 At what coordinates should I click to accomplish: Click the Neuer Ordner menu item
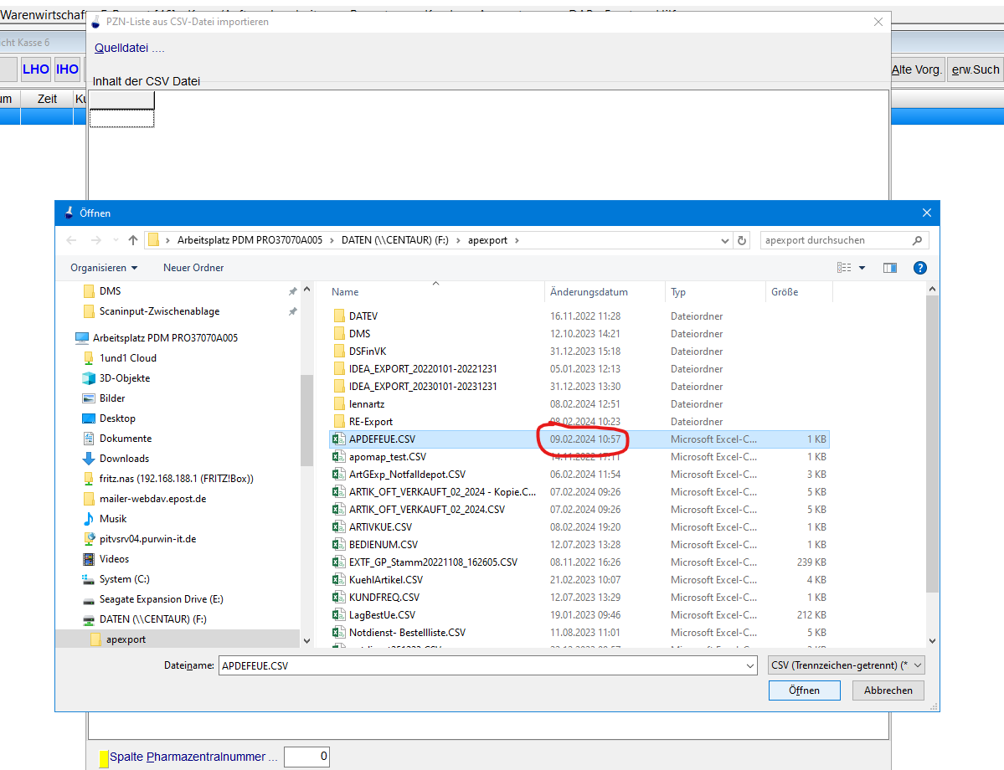pos(193,268)
